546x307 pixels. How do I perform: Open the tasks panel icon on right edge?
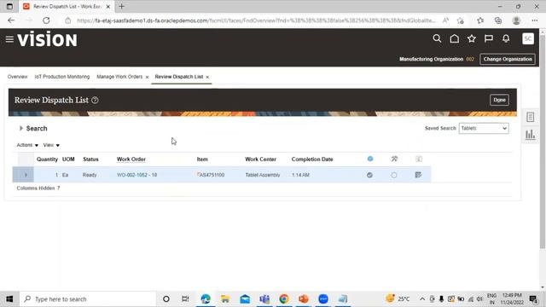click(530, 118)
